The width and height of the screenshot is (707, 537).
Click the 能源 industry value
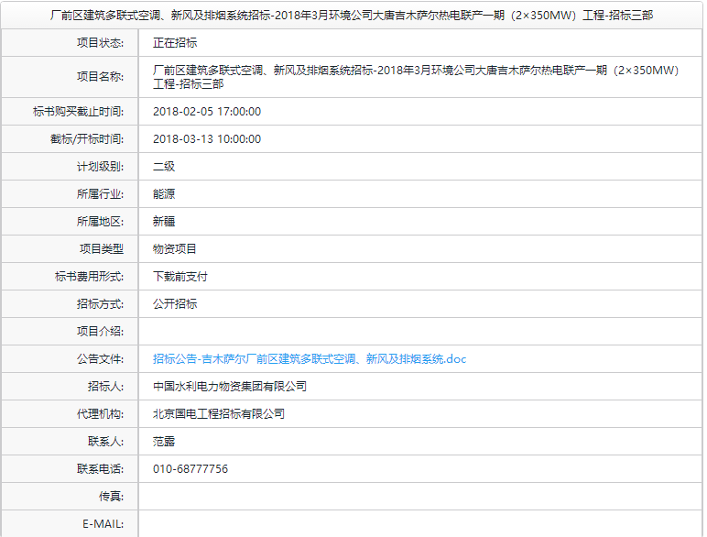tap(164, 194)
